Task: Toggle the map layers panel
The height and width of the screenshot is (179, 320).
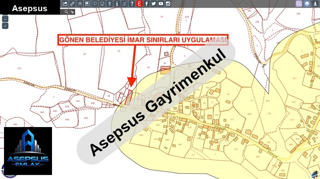Action: coord(307,4)
